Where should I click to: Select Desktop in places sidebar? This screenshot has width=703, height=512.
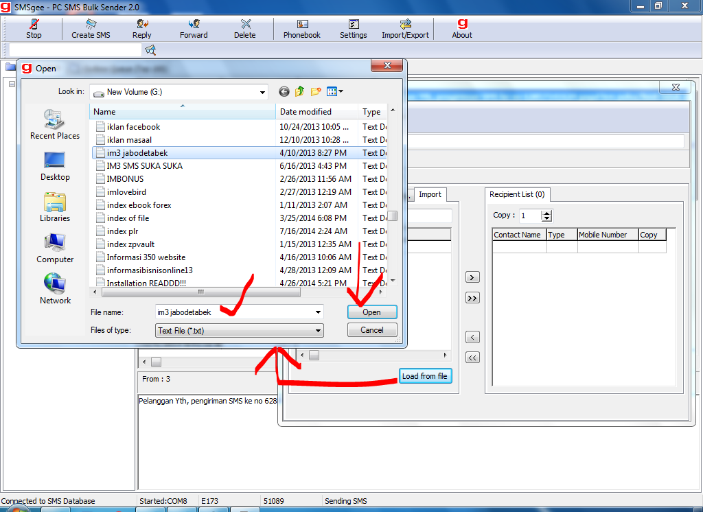pos(55,166)
